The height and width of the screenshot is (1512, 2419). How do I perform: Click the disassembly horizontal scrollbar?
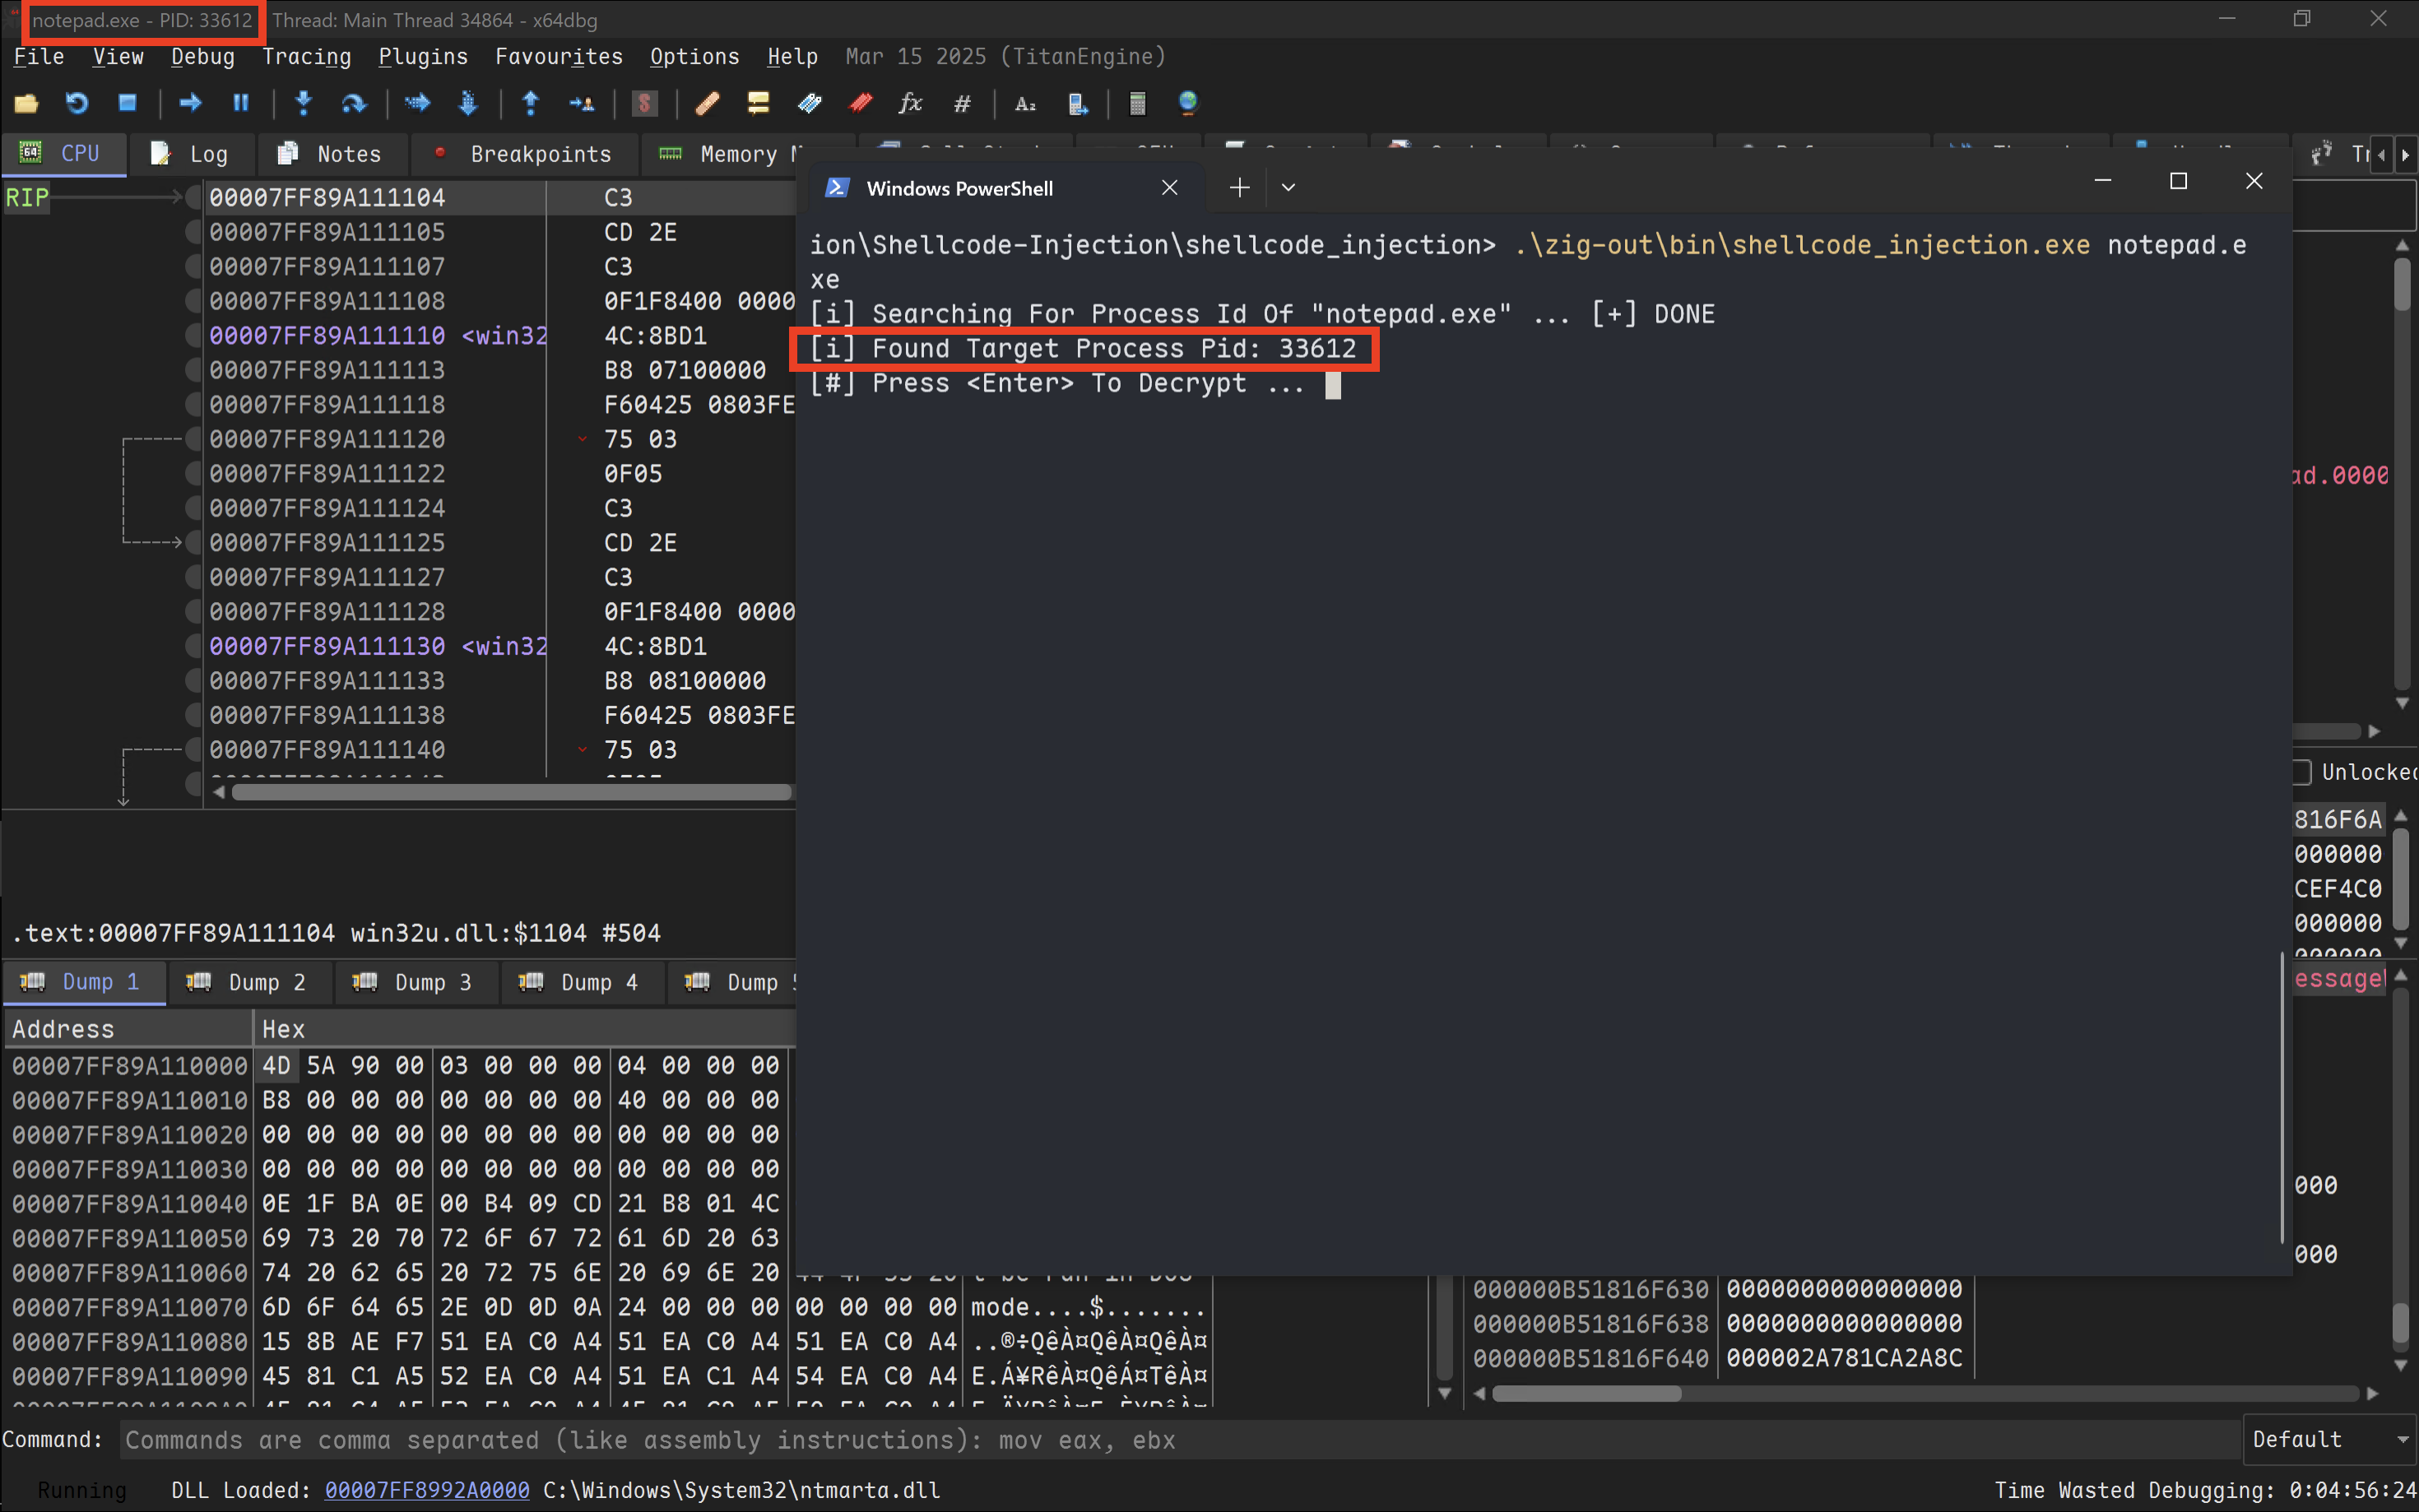click(510, 793)
